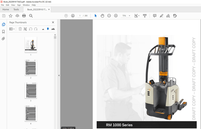Go to previous page arrow
This screenshot has width=201, height=129.
[66, 16]
